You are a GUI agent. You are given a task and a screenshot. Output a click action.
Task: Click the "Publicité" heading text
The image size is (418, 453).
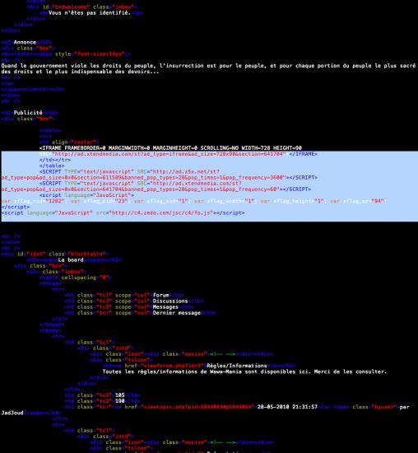tap(28, 113)
